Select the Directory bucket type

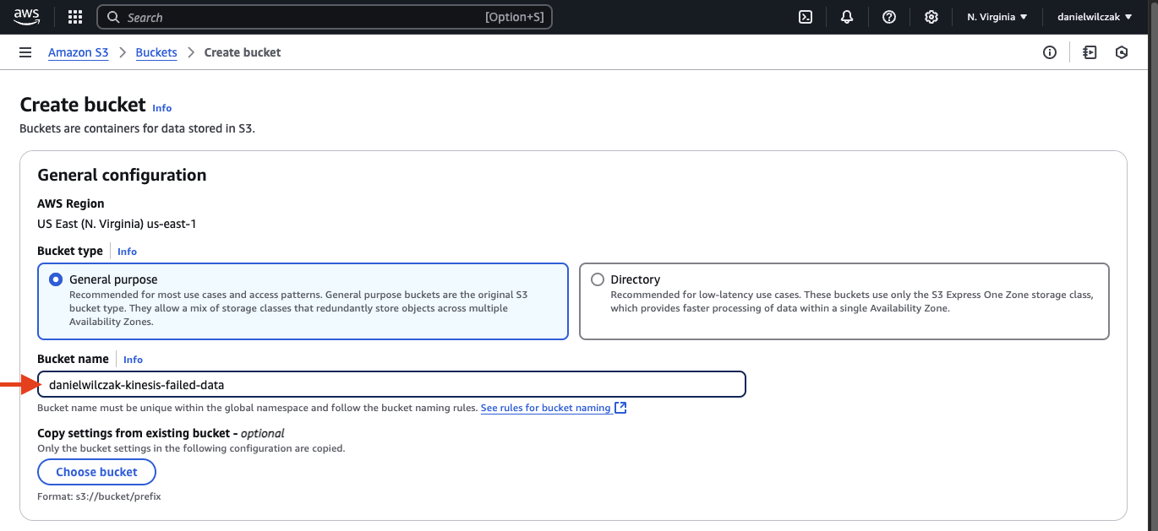pyautogui.click(x=844, y=301)
